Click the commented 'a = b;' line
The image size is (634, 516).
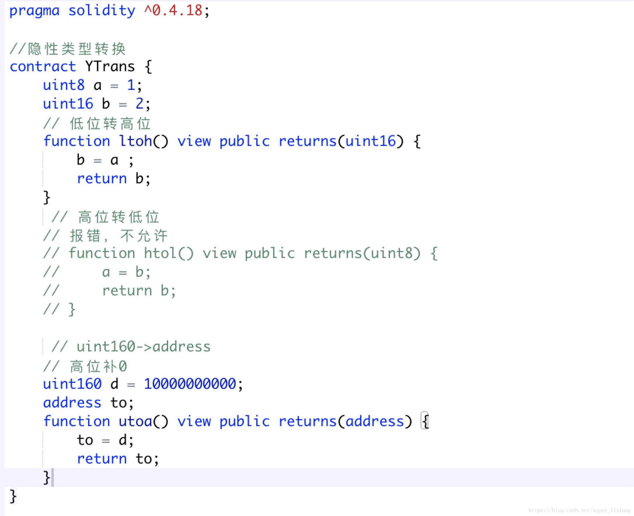pos(126,272)
